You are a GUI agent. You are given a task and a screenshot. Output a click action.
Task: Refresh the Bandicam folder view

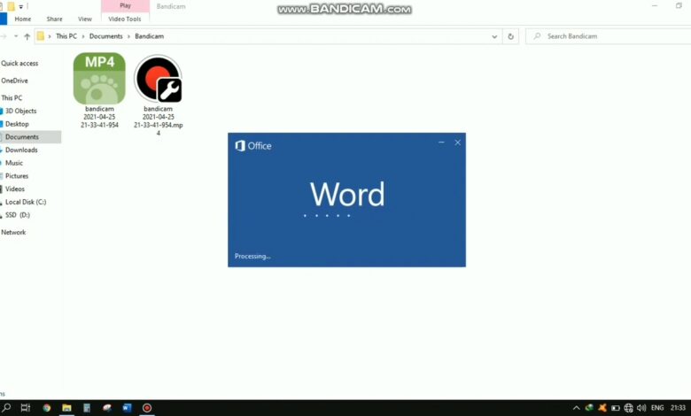click(x=510, y=36)
